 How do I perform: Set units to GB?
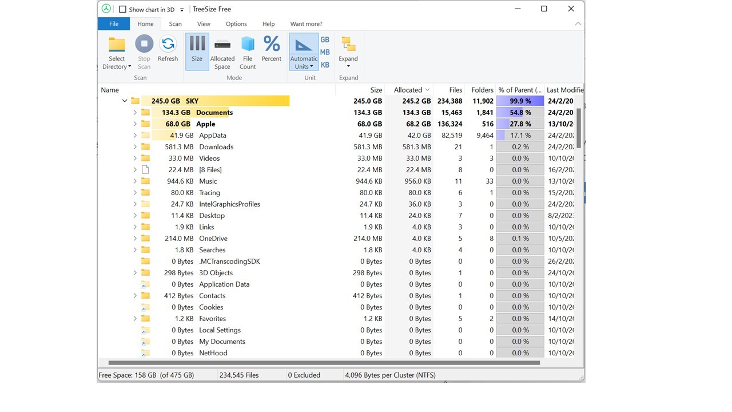coord(325,39)
